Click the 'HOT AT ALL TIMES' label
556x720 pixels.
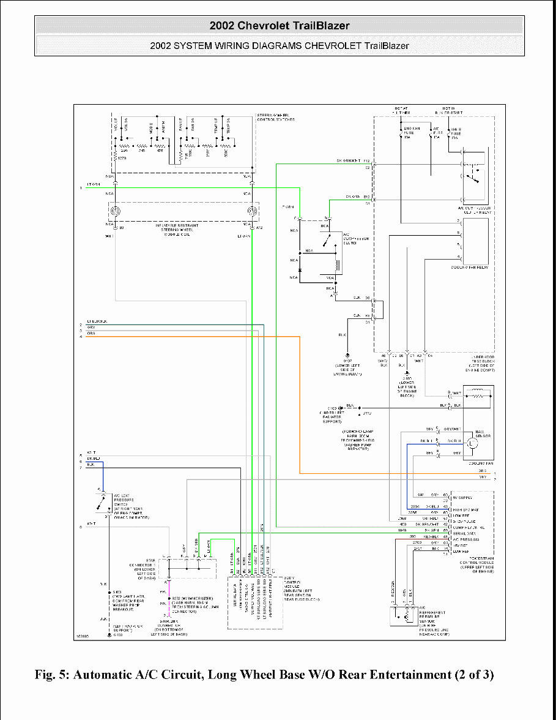pyautogui.click(x=401, y=110)
